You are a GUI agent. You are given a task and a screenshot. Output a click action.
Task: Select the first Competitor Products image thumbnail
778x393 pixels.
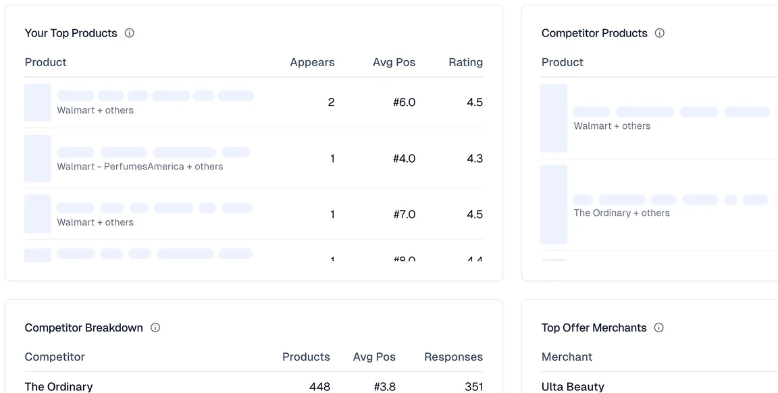pos(554,118)
